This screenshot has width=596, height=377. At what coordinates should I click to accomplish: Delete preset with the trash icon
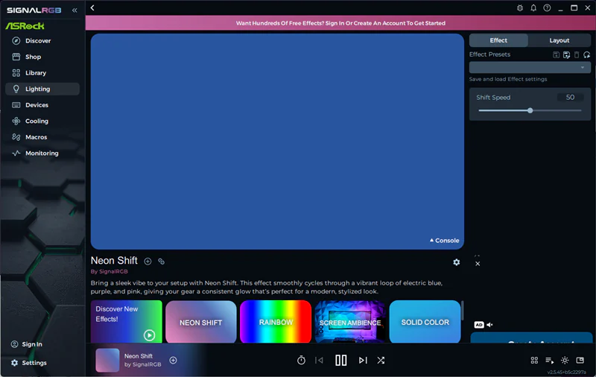pos(577,55)
